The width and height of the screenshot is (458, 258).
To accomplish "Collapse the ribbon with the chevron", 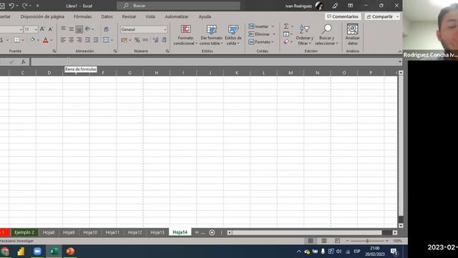I will [x=399, y=52].
